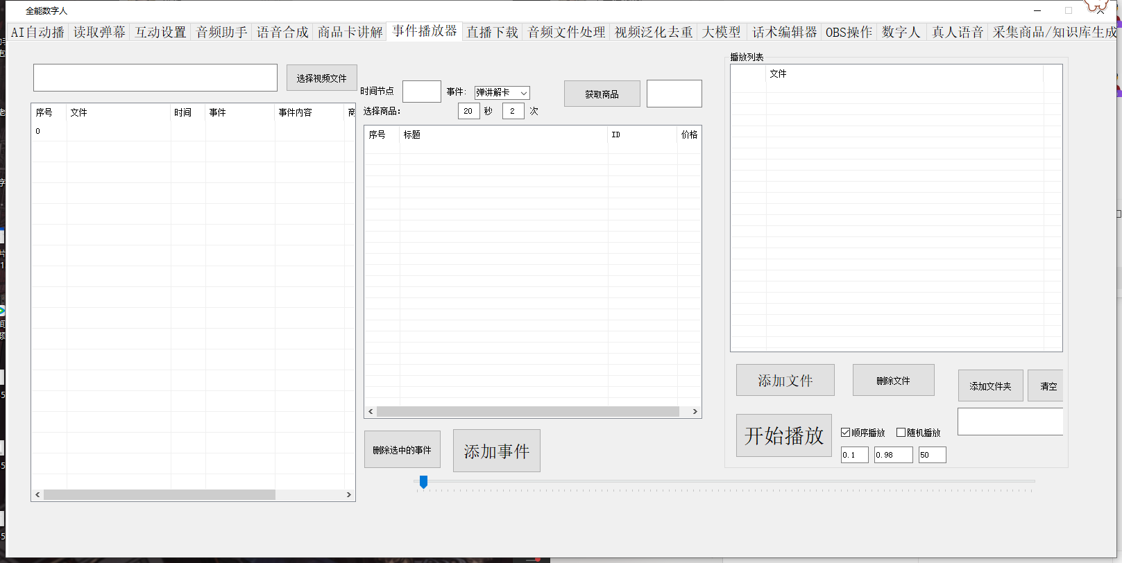Click the ID column header in product list
This screenshot has width=1122, height=563.
click(643, 135)
